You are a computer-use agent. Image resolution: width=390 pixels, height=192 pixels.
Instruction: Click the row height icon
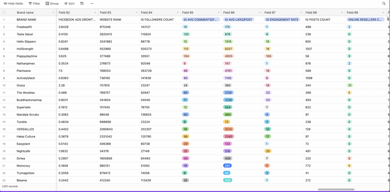(82, 3)
